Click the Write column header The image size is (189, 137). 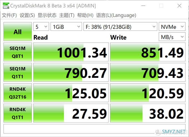tap(118, 37)
